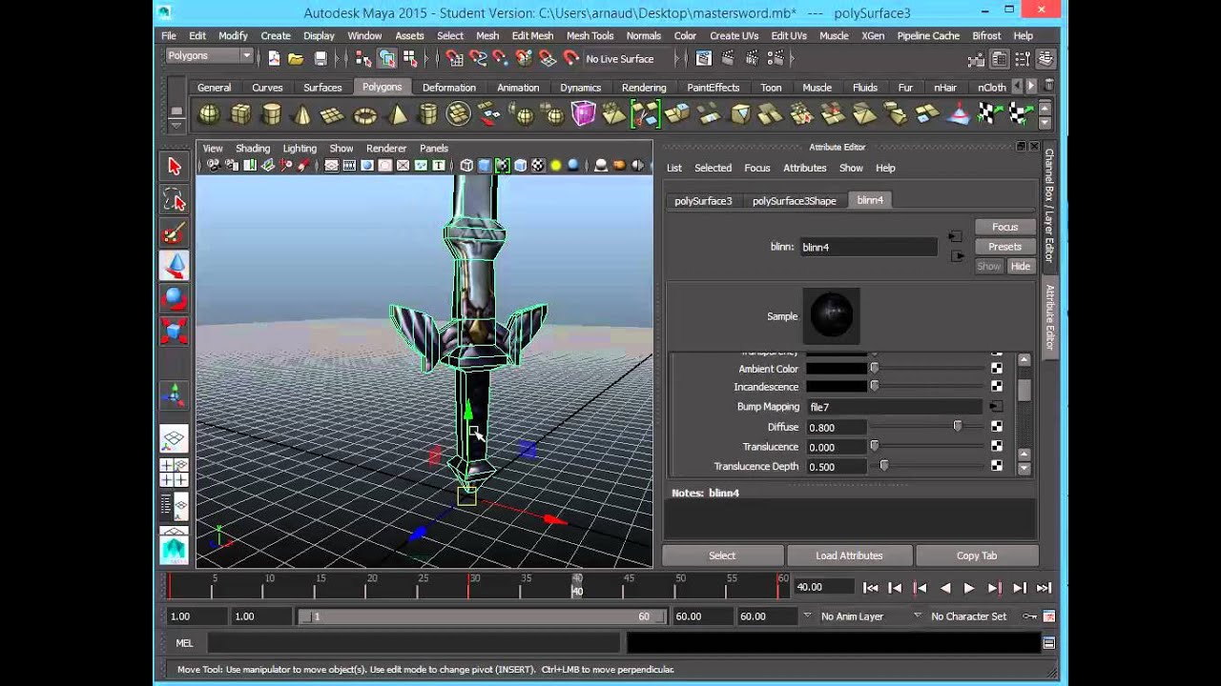The height and width of the screenshot is (686, 1221).
Task: Select the arrow Select tool in the toolbox
Action: click(174, 167)
